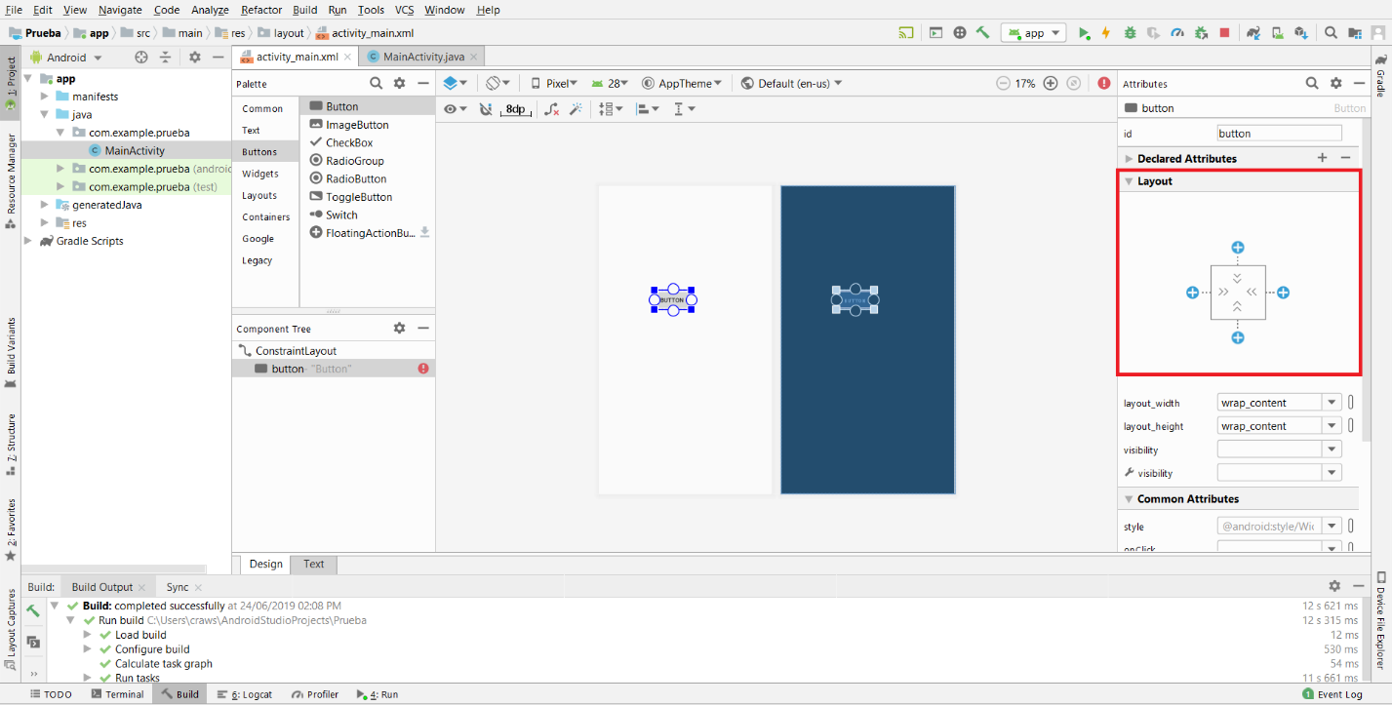Expand Declared Attributes section
This screenshot has height=705, width=1392.
(x=1129, y=158)
